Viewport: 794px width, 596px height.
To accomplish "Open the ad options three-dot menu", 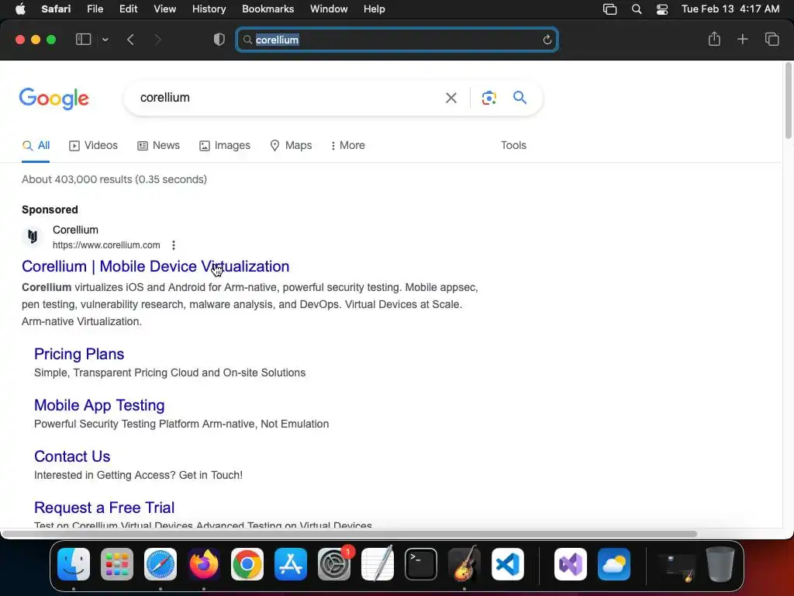I will pos(173,245).
